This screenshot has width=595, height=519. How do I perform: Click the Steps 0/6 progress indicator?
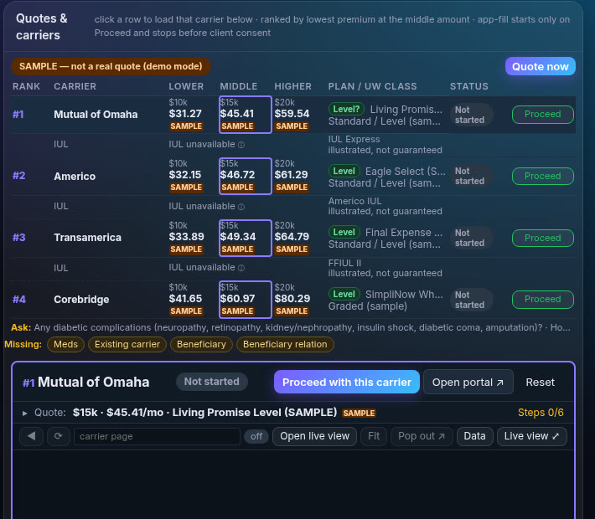click(541, 413)
